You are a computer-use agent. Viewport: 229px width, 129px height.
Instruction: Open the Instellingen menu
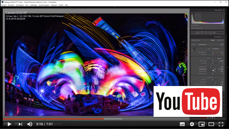pos(34,5)
